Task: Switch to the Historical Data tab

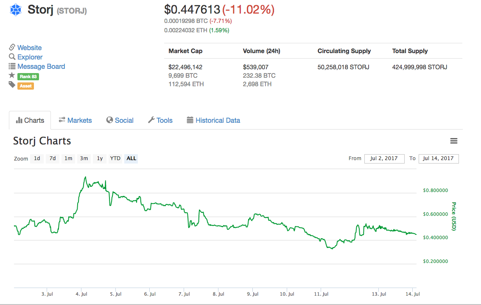Action: (x=213, y=120)
